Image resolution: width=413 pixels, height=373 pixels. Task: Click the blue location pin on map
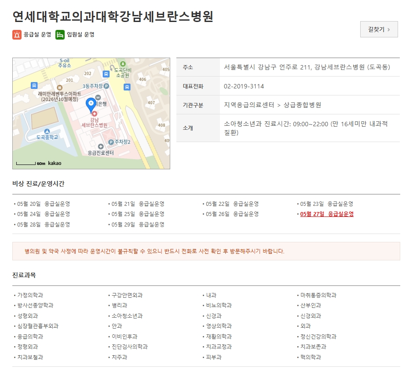(x=91, y=105)
